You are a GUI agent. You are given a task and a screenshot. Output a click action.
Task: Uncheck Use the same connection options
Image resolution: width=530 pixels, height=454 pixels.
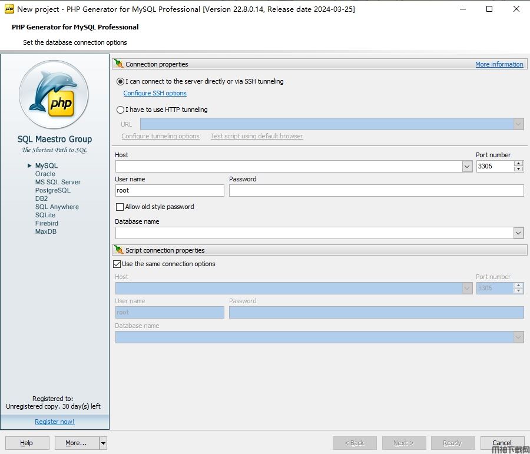[x=117, y=264]
